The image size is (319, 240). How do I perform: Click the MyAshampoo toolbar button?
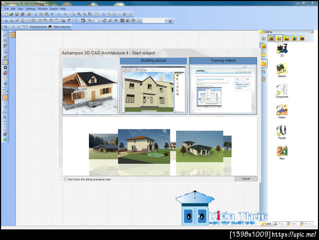(38, 27)
